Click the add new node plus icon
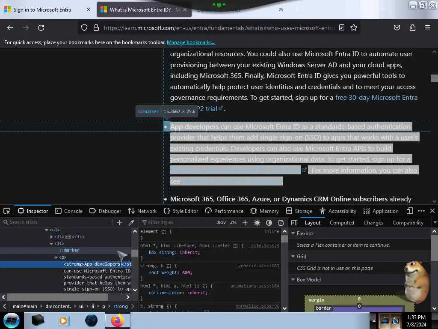The width and height of the screenshot is (438, 329). pyautogui.click(x=119, y=223)
